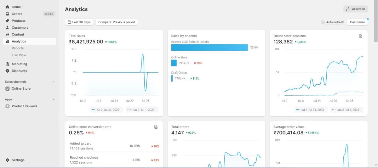The image size is (378, 168).
Task: Click the Customize button
Action: [x=358, y=22]
